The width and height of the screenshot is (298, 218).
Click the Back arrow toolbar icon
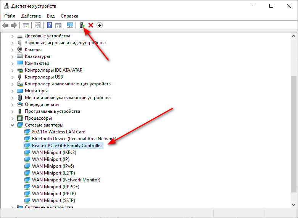(x=5, y=25)
